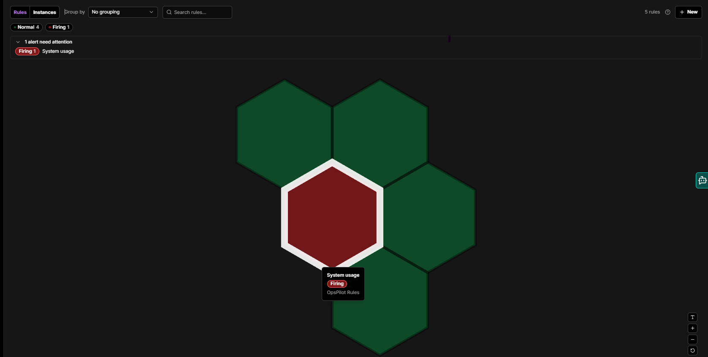Open the System usage alert link
This screenshot has width=708, height=357.
(x=58, y=51)
